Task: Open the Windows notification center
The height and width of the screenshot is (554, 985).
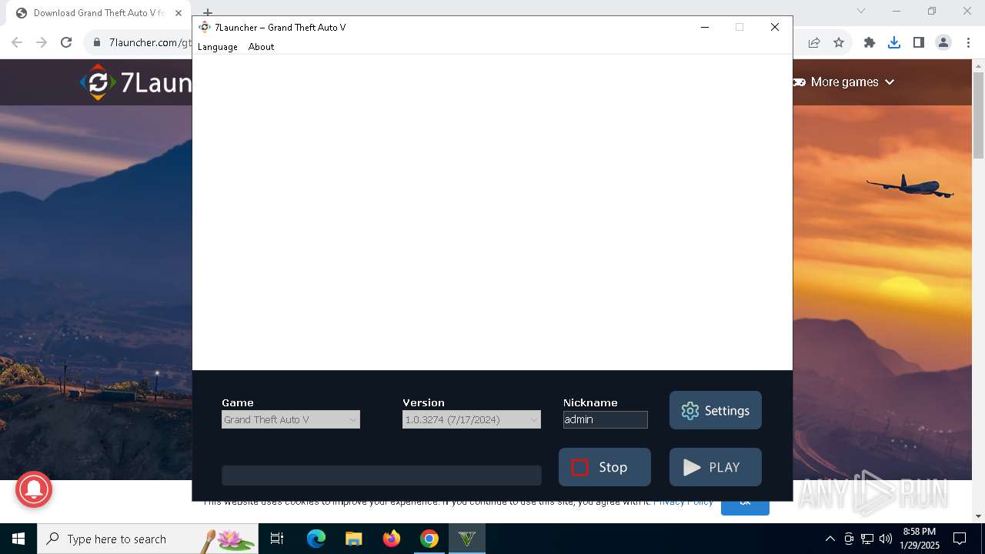Action: [x=960, y=539]
